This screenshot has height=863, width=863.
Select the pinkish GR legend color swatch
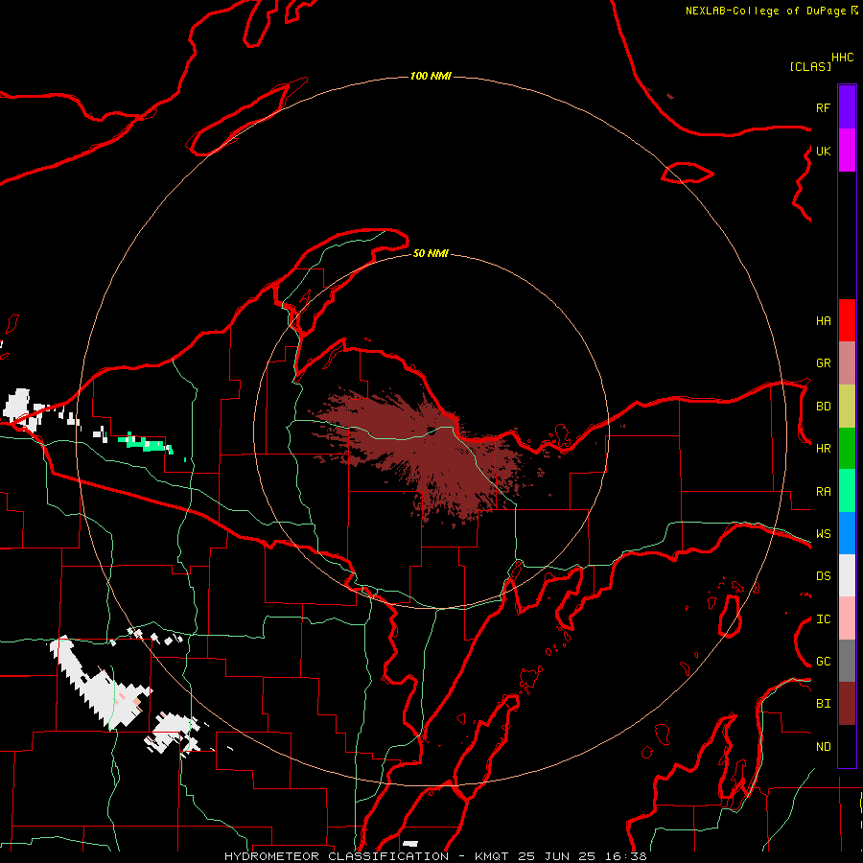tap(847, 363)
